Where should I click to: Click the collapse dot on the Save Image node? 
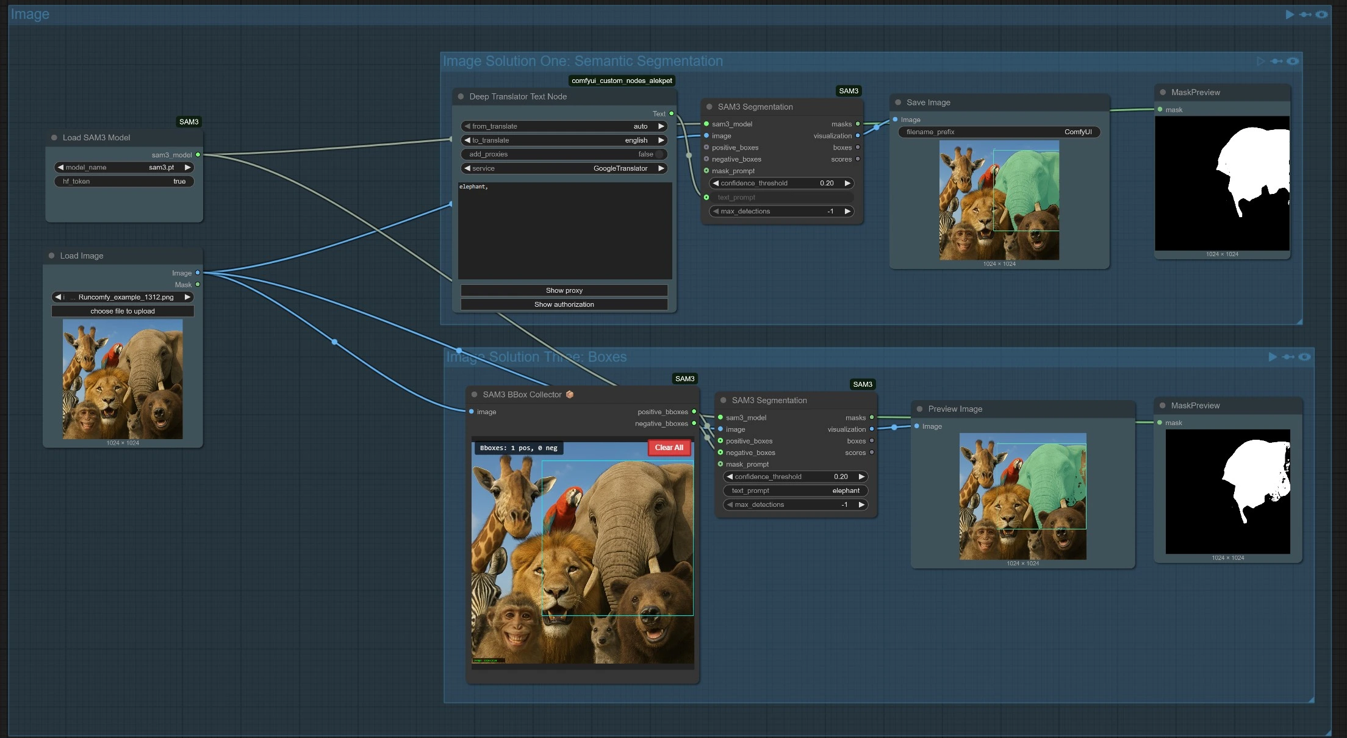click(898, 102)
